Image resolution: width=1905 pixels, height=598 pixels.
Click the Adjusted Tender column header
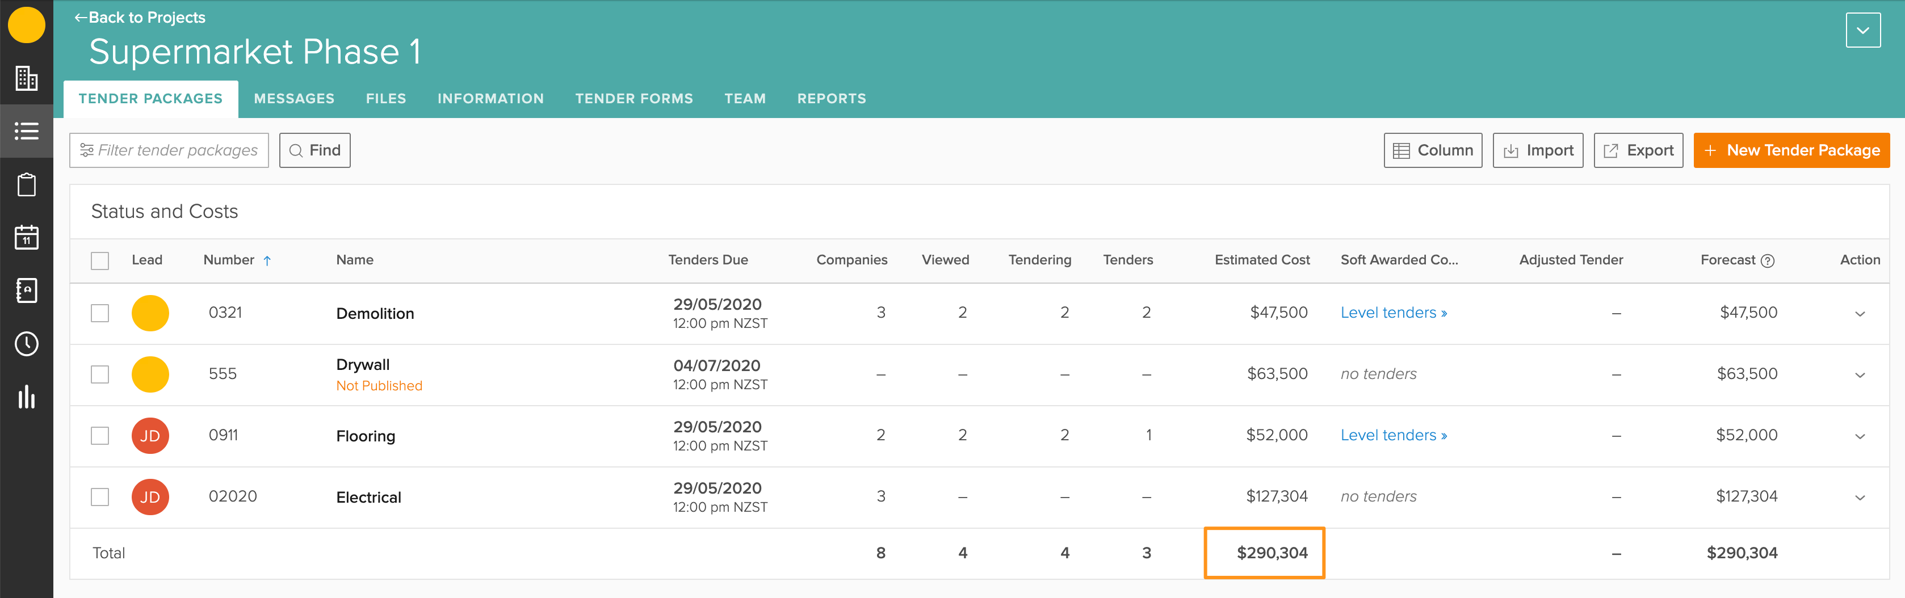coord(1571,260)
